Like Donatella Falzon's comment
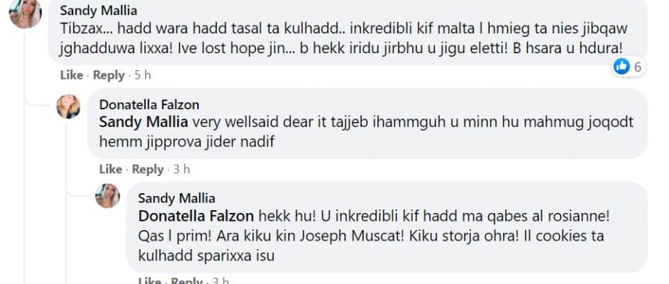This screenshot has width=669, height=284. [110, 170]
